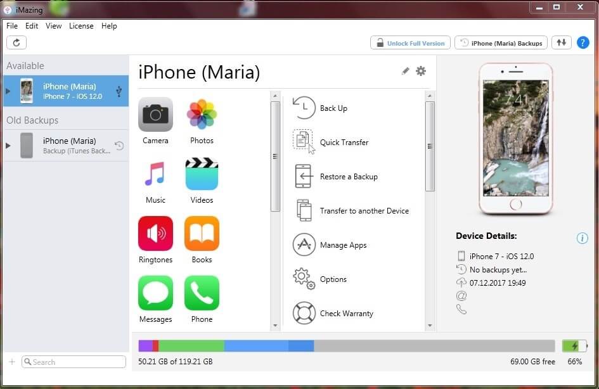Expand the old backup iPhone (Maria)
The image size is (599, 389).
click(x=8, y=146)
